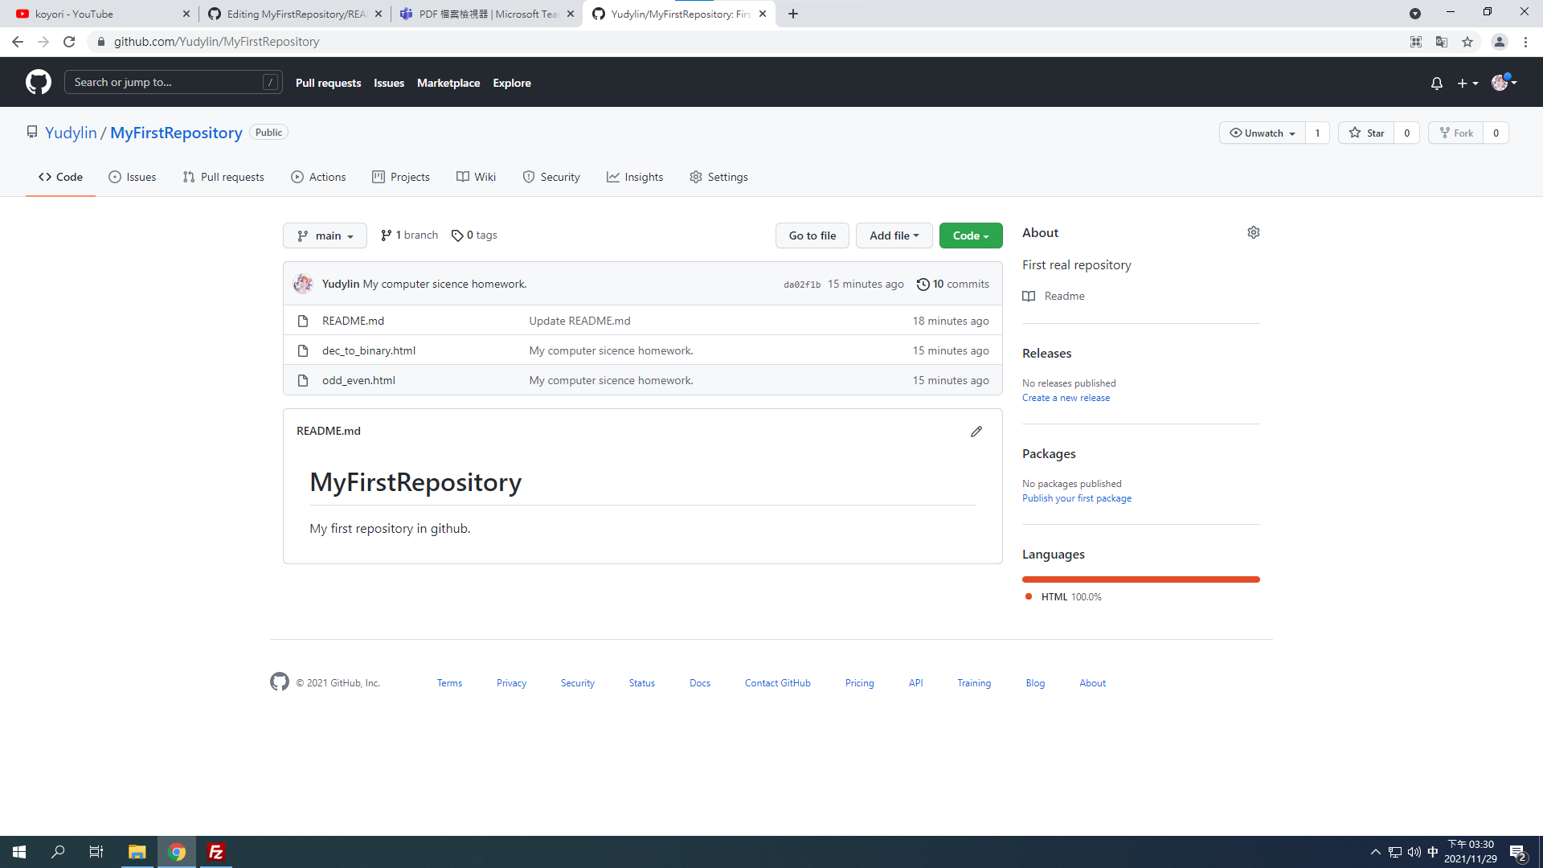Screen dimensions: 1543x868
Task: Open the dec_to_binary.html file
Action: click(368, 350)
